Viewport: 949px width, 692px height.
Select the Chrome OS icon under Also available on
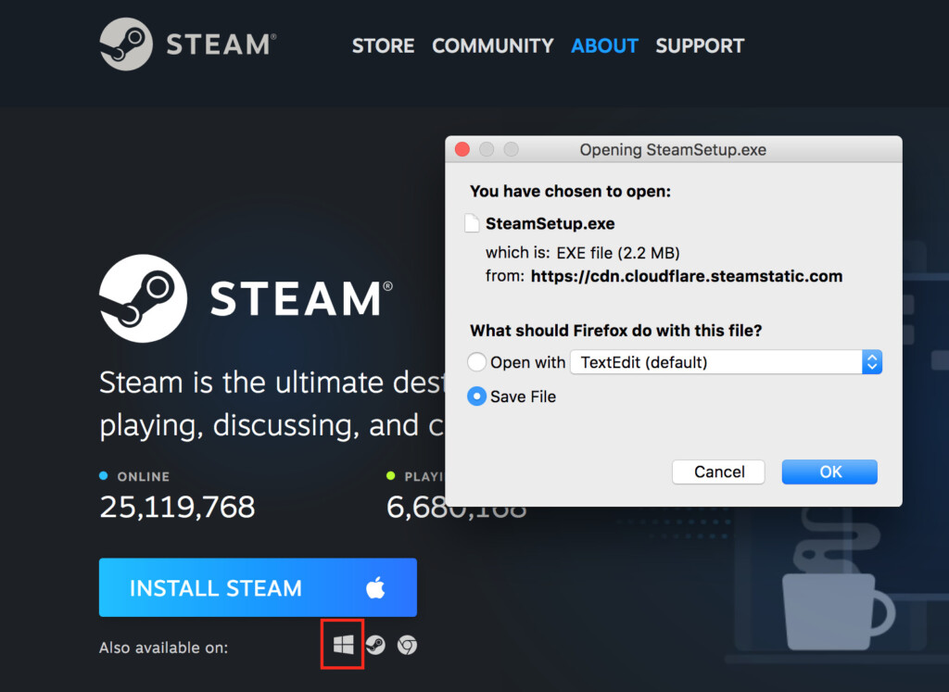coord(408,646)
